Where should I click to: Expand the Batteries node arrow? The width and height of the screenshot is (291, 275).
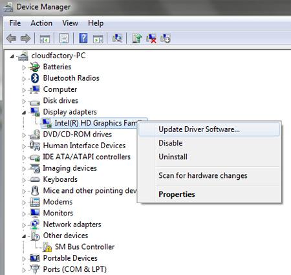pyautogui.click(x=24, y=68)
